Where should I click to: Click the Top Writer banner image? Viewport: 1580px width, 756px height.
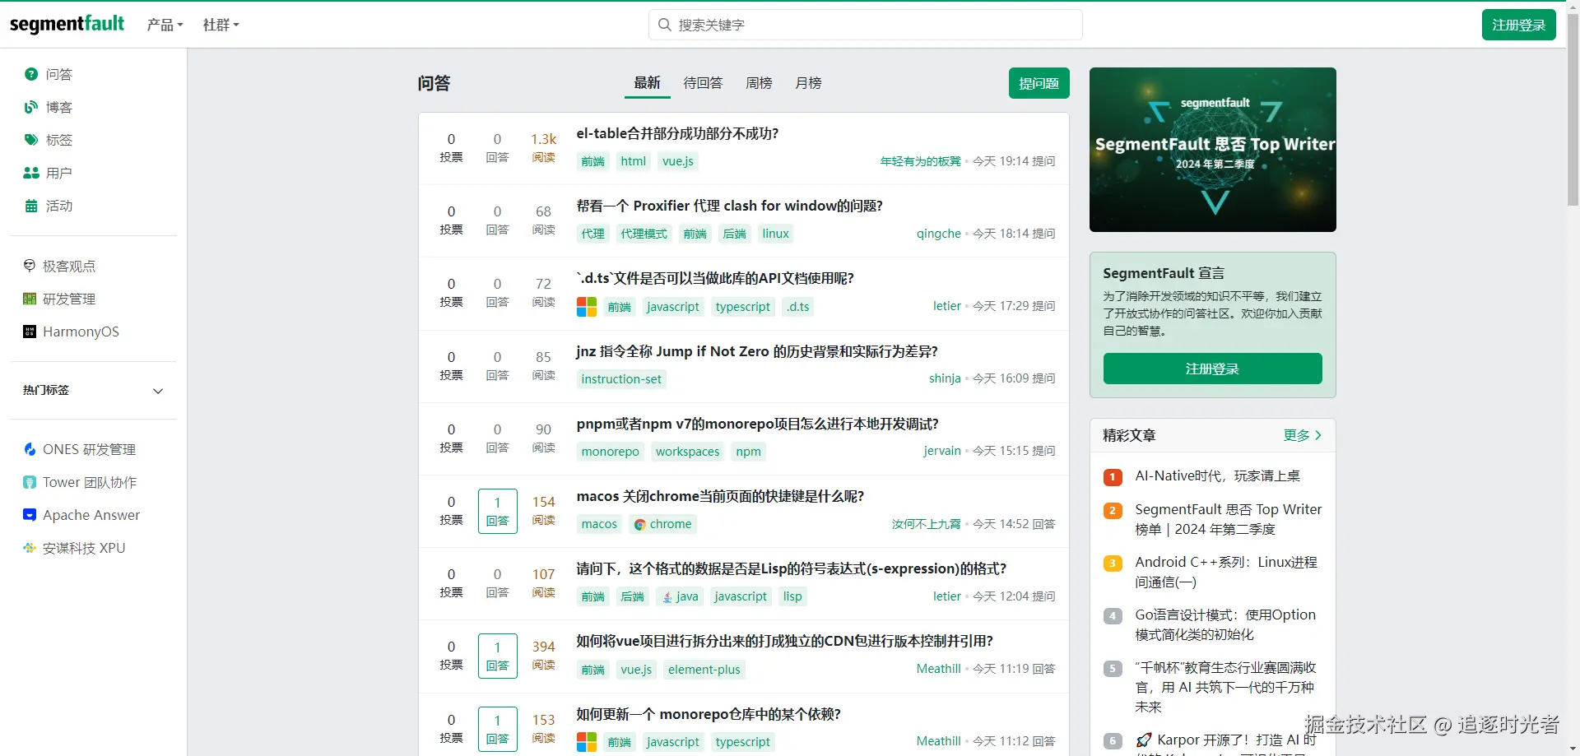tap(1212, 150)
